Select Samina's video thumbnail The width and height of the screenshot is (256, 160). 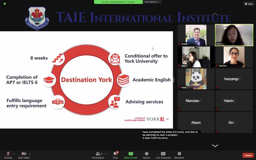pos(234,57)
